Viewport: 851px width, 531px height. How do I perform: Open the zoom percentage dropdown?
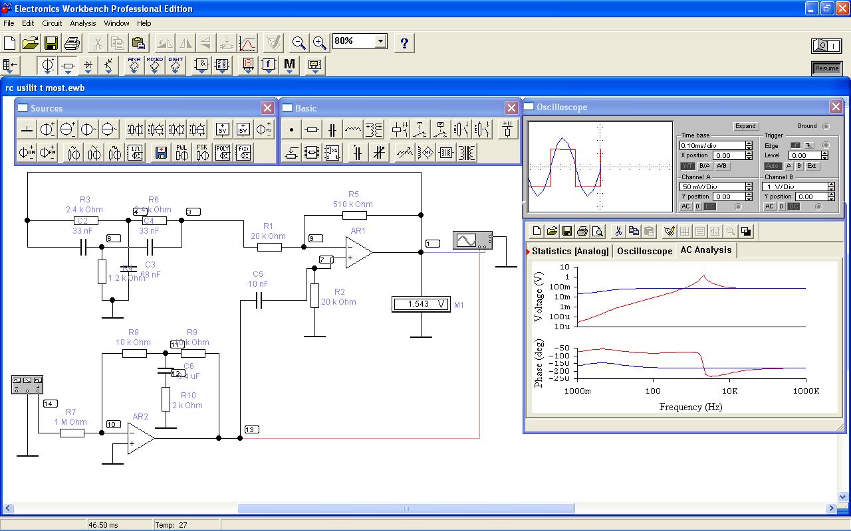[x=380, y=41]
